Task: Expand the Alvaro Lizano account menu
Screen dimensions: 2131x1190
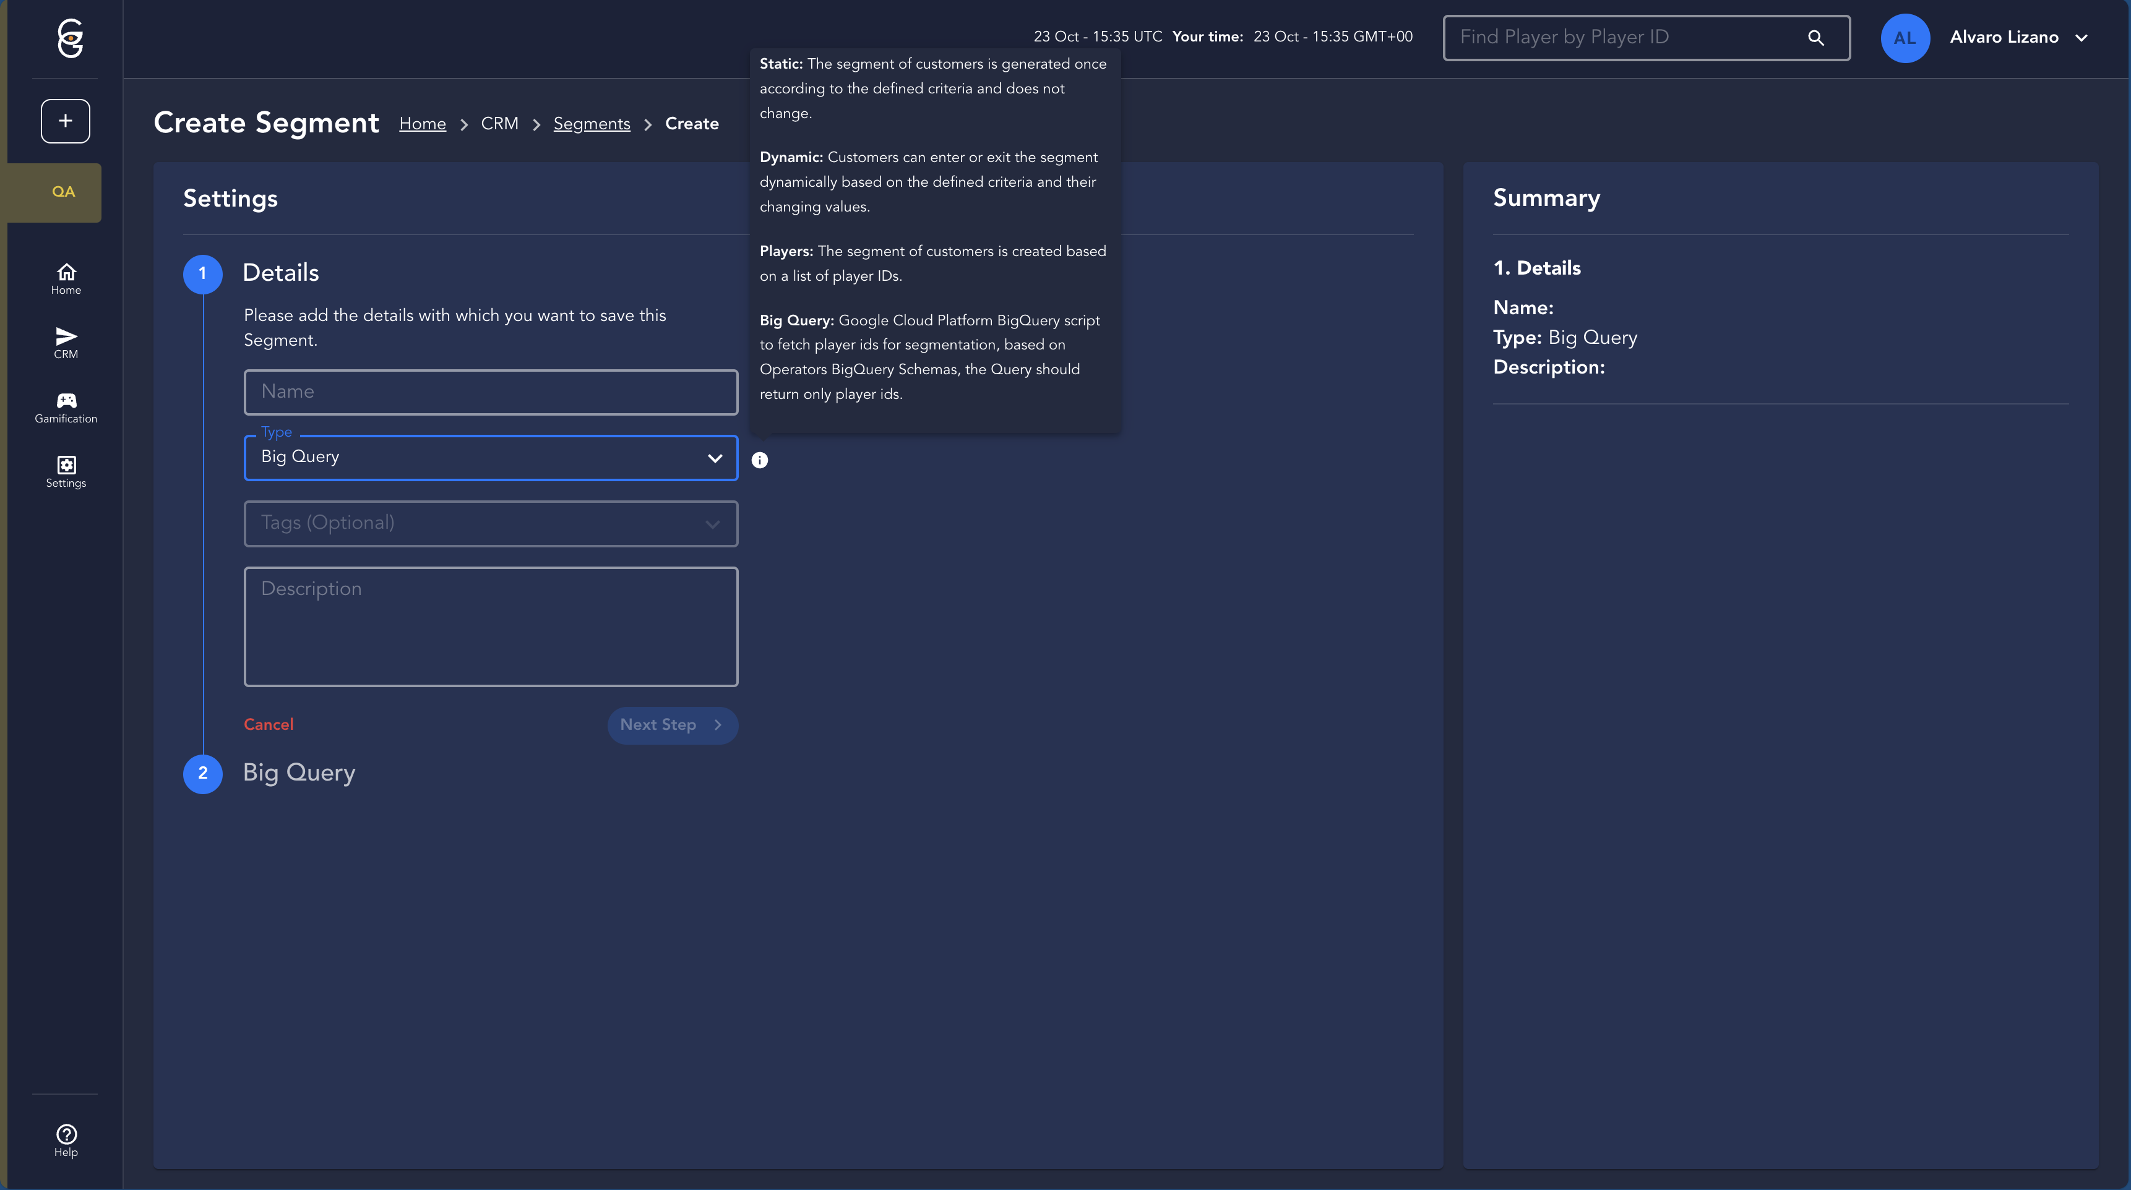Action: 2018,38
